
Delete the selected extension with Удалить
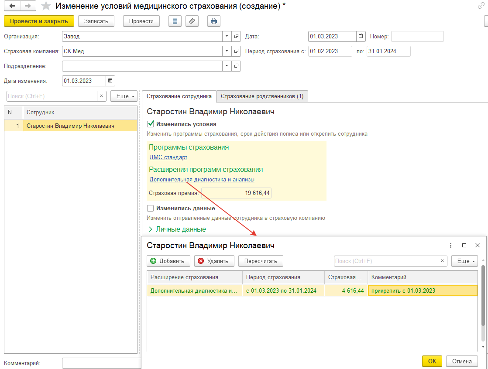coord(214,261)
